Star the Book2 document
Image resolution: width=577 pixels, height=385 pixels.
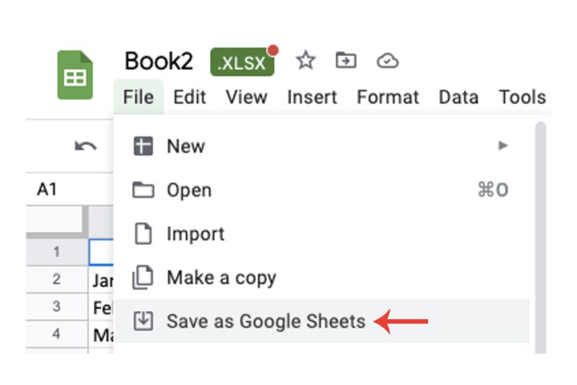click(x=305, y=60)
